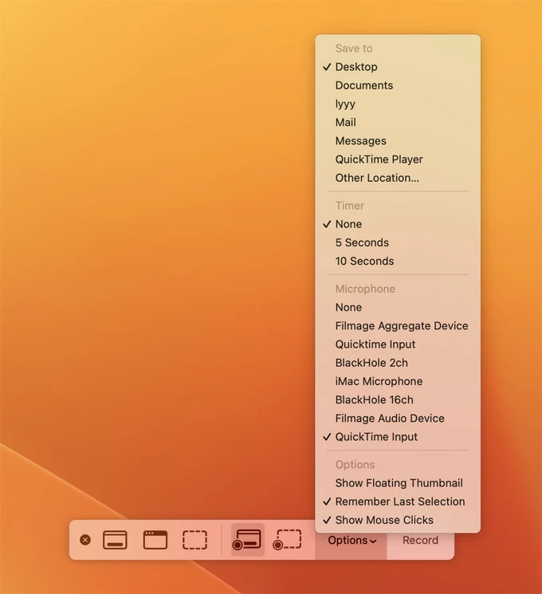Pick iMac Microphone as audio input

[379, 381]
